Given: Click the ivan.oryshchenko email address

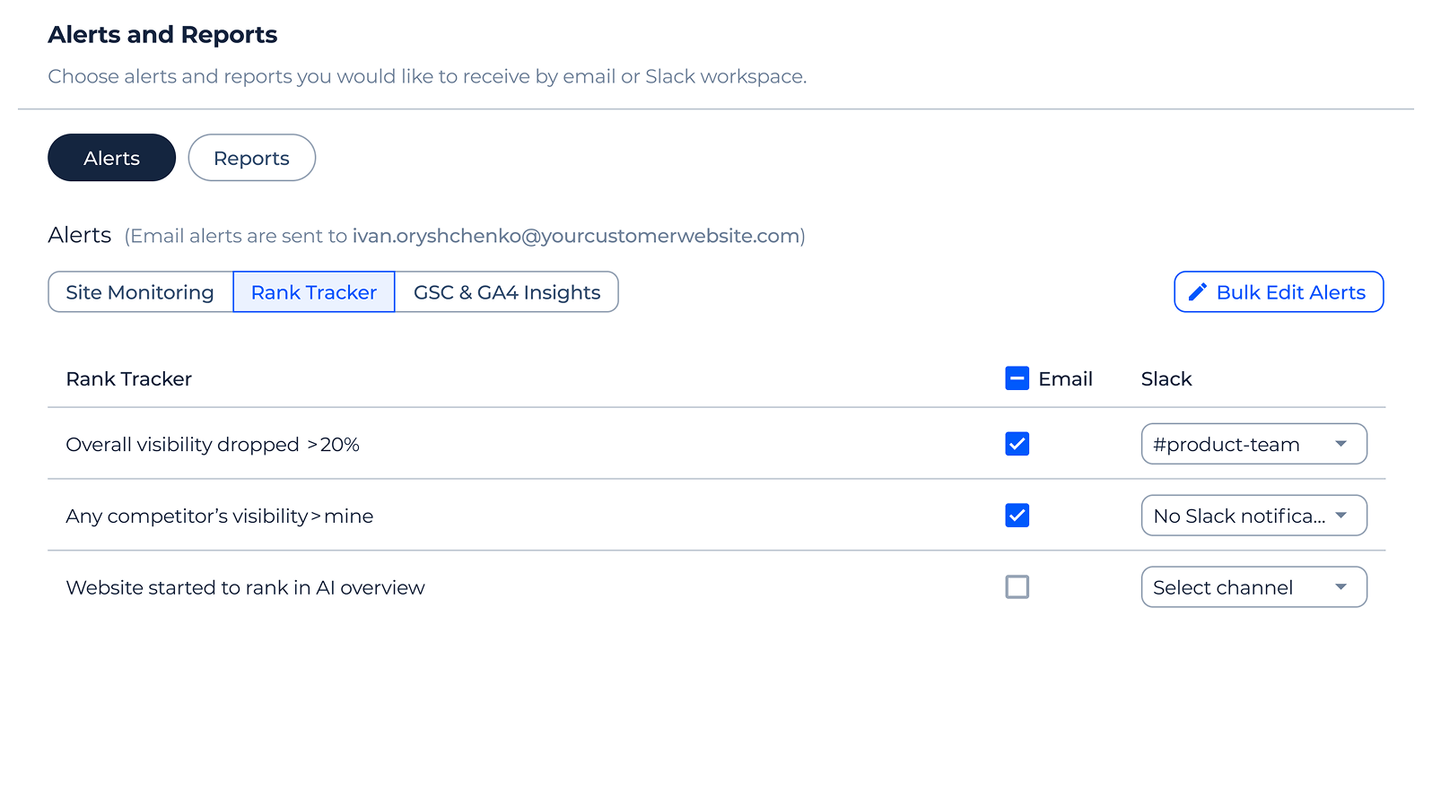Looking at the screenshot, I should 576,236.
